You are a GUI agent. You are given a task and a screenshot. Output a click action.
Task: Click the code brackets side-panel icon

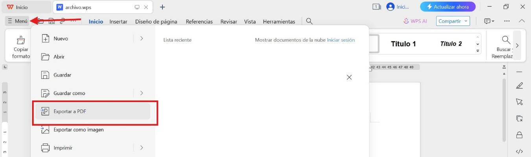click(519, 152)
